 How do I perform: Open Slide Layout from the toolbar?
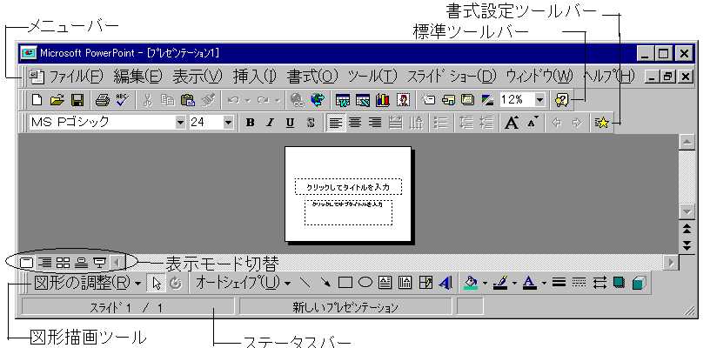(447, 100)
